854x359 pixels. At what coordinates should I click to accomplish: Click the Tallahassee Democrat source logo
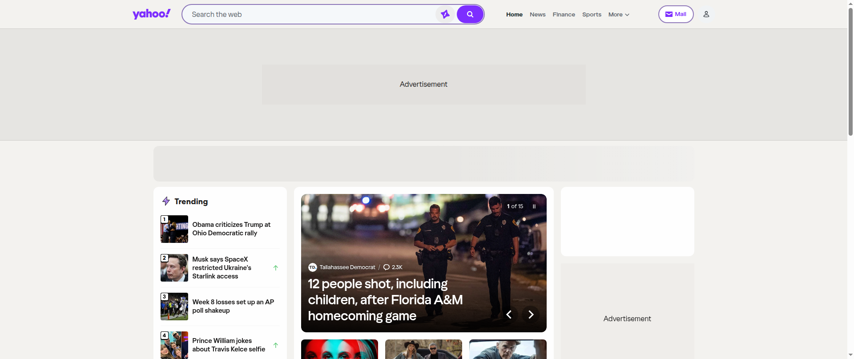[x=313, y=267]
